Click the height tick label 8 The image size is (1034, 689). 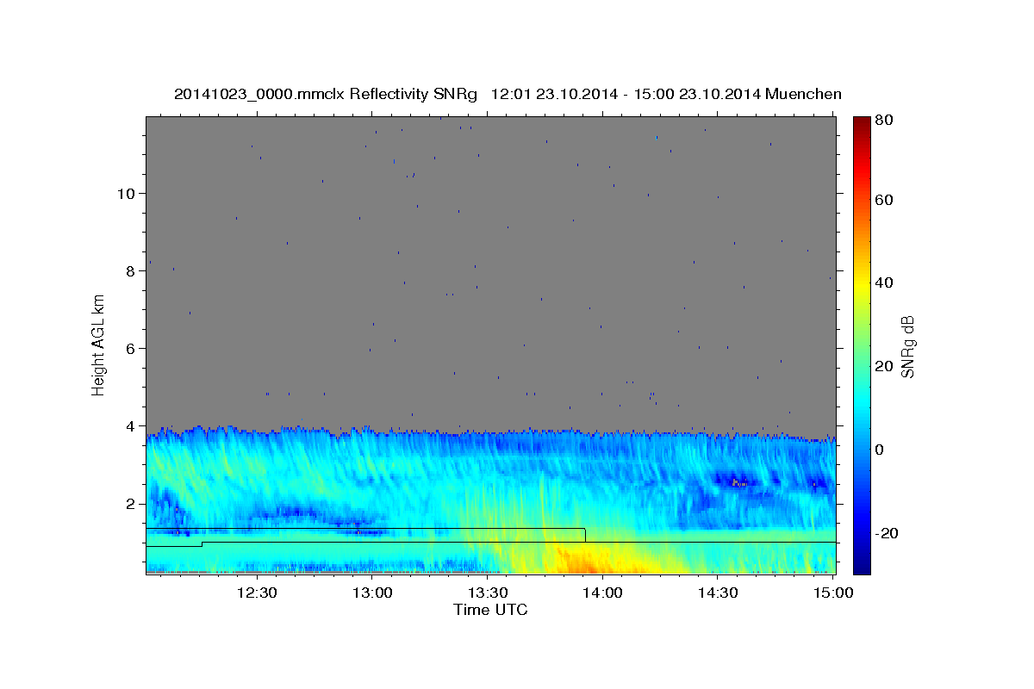(131, 271)
